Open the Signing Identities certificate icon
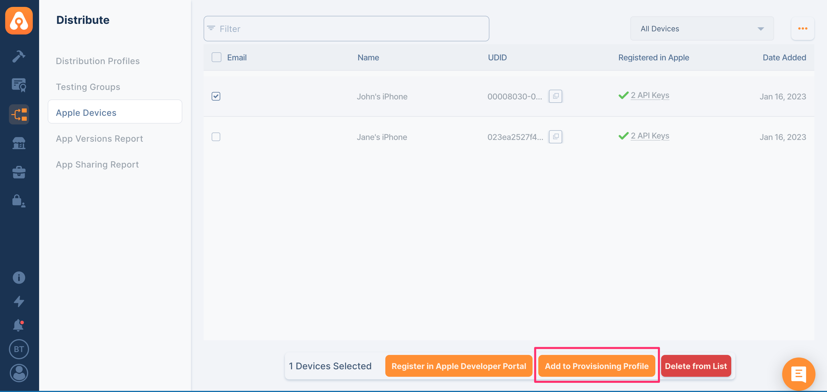 point(19,85)
